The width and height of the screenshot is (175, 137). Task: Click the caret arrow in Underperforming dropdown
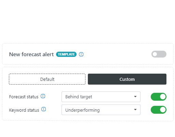tap(135, 110)
